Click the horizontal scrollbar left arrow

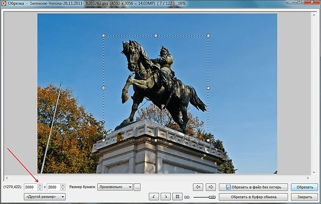7,178
